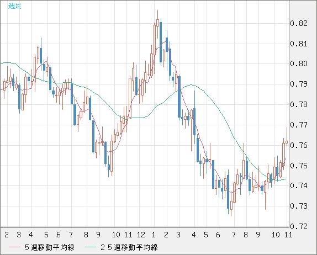Click the 5週移動平均線 legend label
Screen dimensions: 317x255
point(50,247)
